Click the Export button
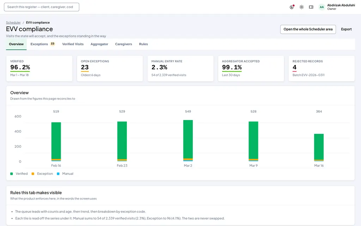Screen dimensions: 361x226 coord(346,29)
